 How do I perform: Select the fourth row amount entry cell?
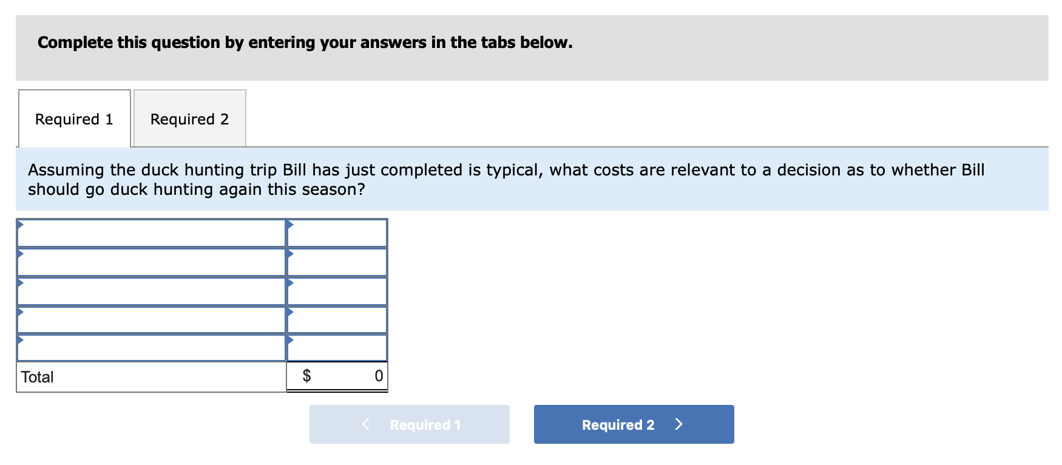[x=337, y=320]
